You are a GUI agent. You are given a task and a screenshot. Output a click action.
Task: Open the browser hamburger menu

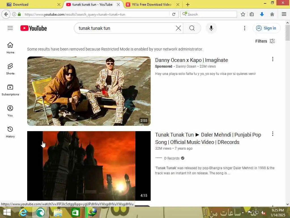coord(284,14)
